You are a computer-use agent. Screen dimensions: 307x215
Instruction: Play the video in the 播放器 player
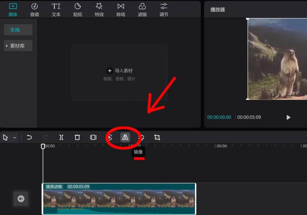288,117
